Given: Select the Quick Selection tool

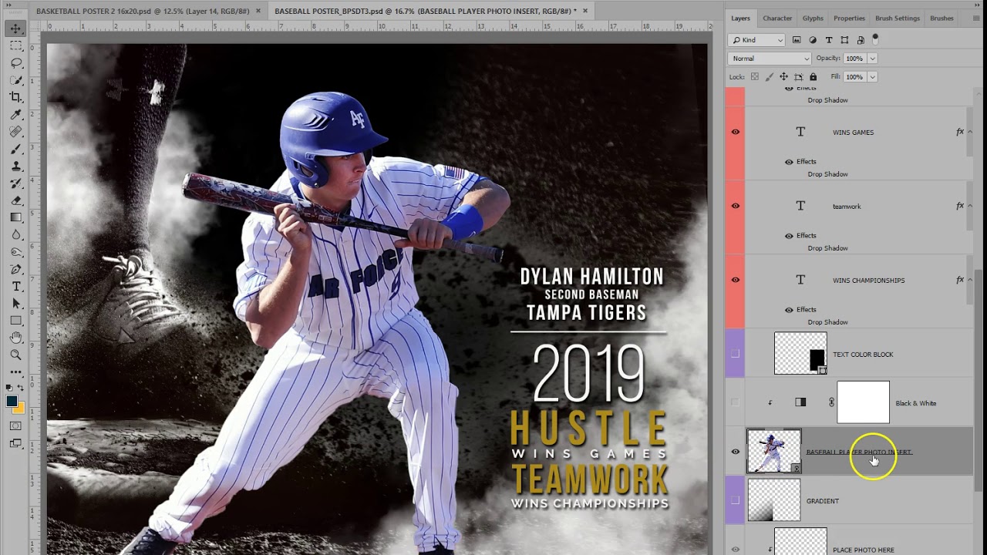Looking at the screenshot, I should pos(15,79).
